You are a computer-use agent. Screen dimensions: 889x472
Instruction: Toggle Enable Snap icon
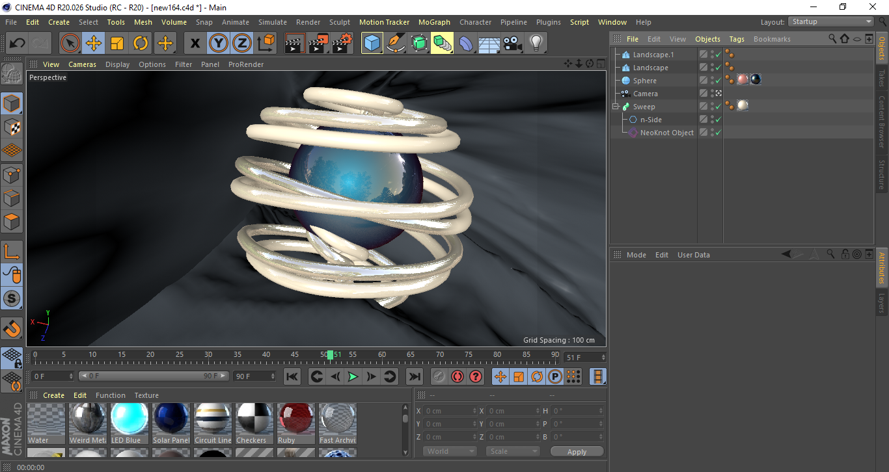click(x=12, y=330)
